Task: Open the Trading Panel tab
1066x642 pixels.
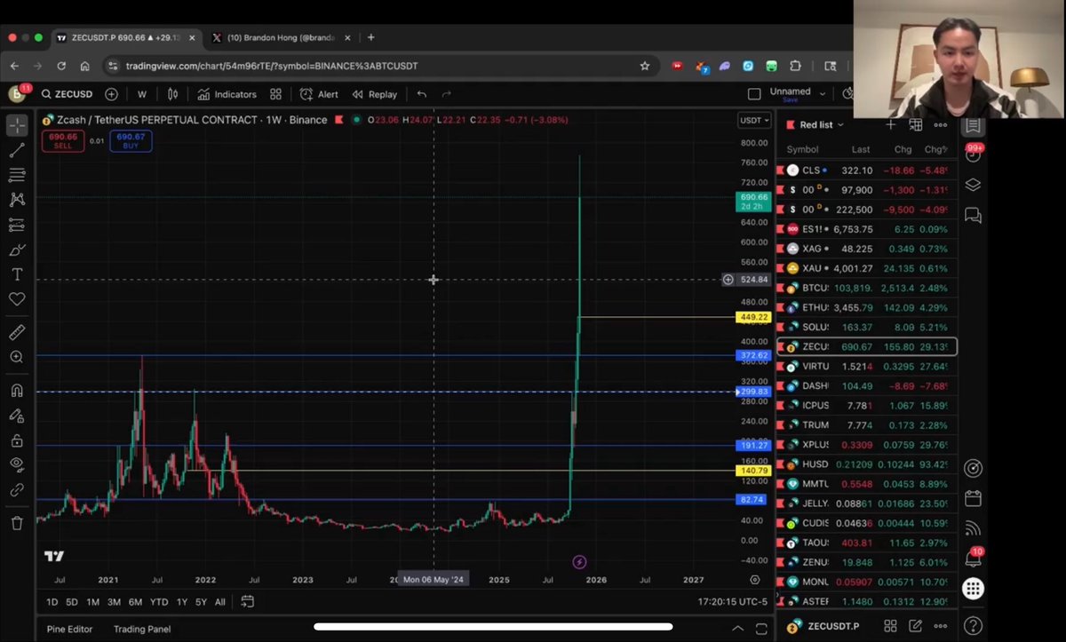Action: [142, 629]
